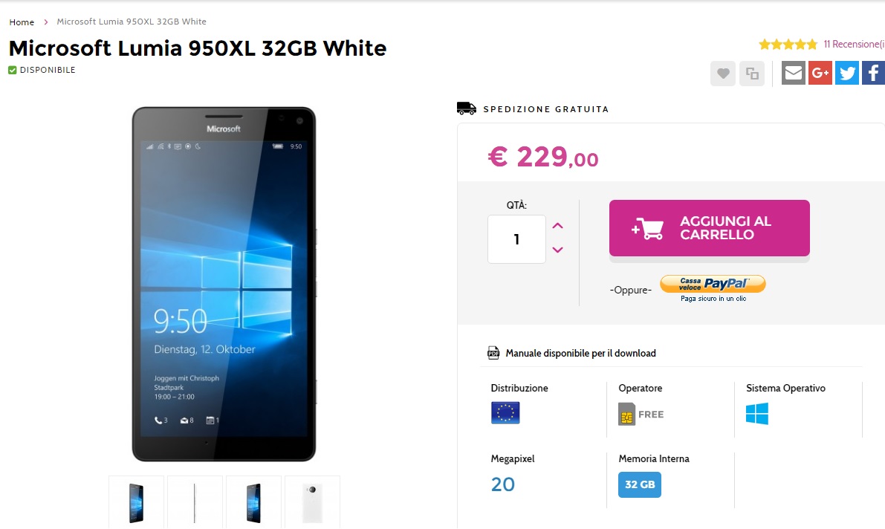The image size is (885, 529).
Task: View the side profile phone thumbnail
Action: pyautogui.click(x=195, y=502)
